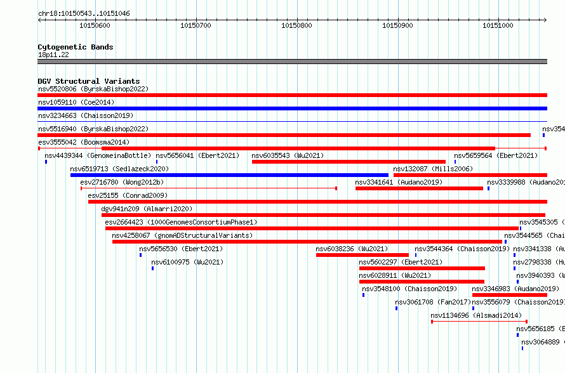Open nsv132087 (Mills2006) label
The image size is (565, 373).
click(433, 169)
